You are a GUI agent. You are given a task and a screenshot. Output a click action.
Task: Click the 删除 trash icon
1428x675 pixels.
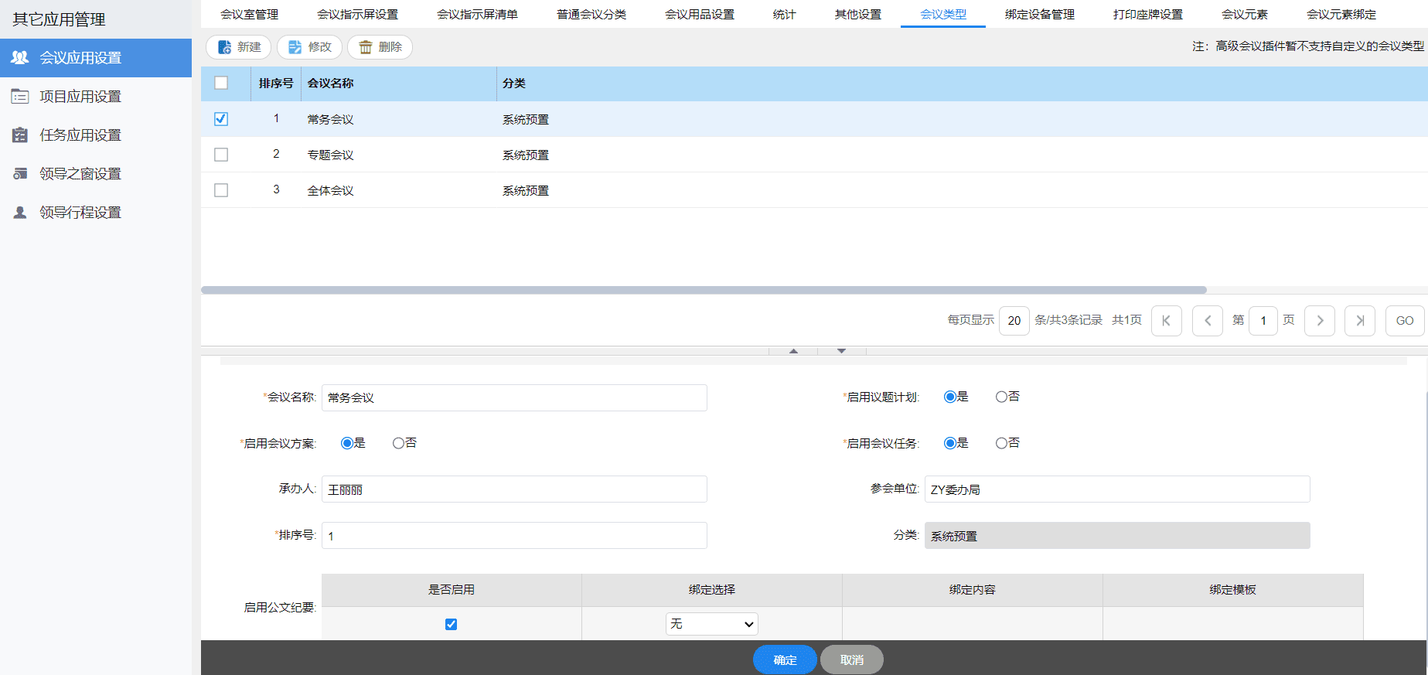tap(366, 47)
